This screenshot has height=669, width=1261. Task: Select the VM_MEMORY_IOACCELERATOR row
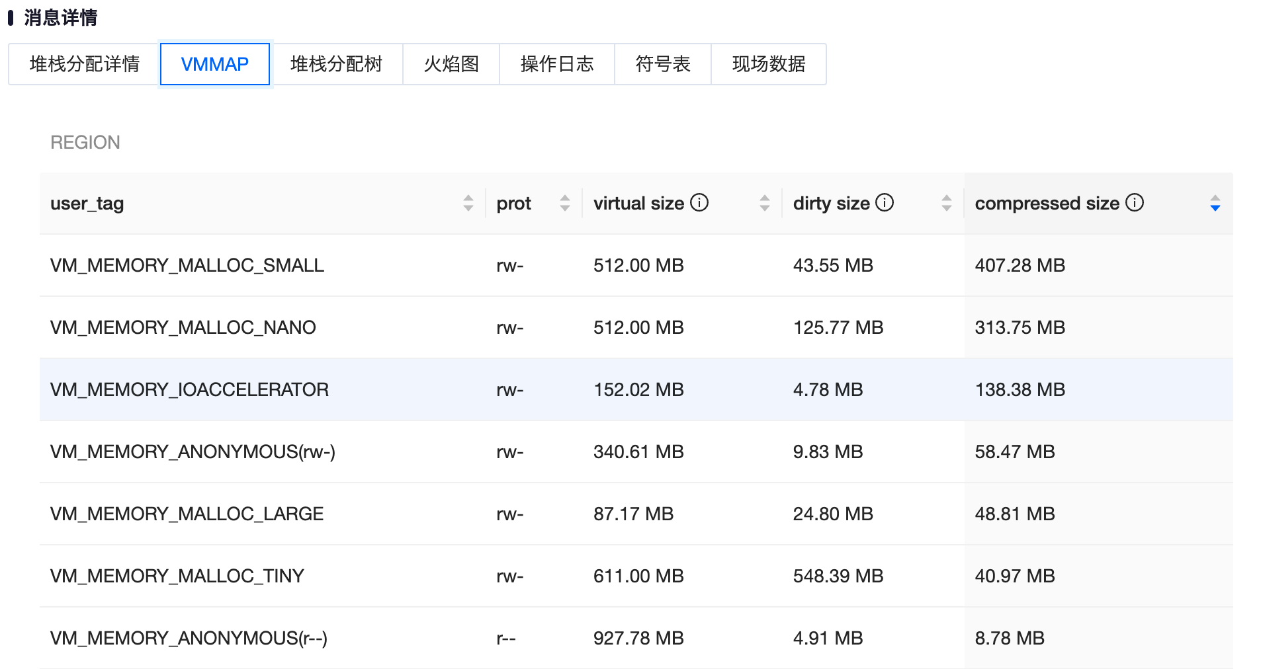189,389
